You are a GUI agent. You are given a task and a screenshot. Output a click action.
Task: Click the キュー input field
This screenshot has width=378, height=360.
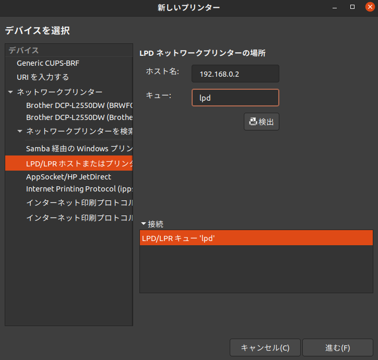[235, 98]
